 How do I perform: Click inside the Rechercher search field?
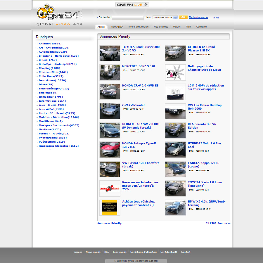click(x=127, y=18)
